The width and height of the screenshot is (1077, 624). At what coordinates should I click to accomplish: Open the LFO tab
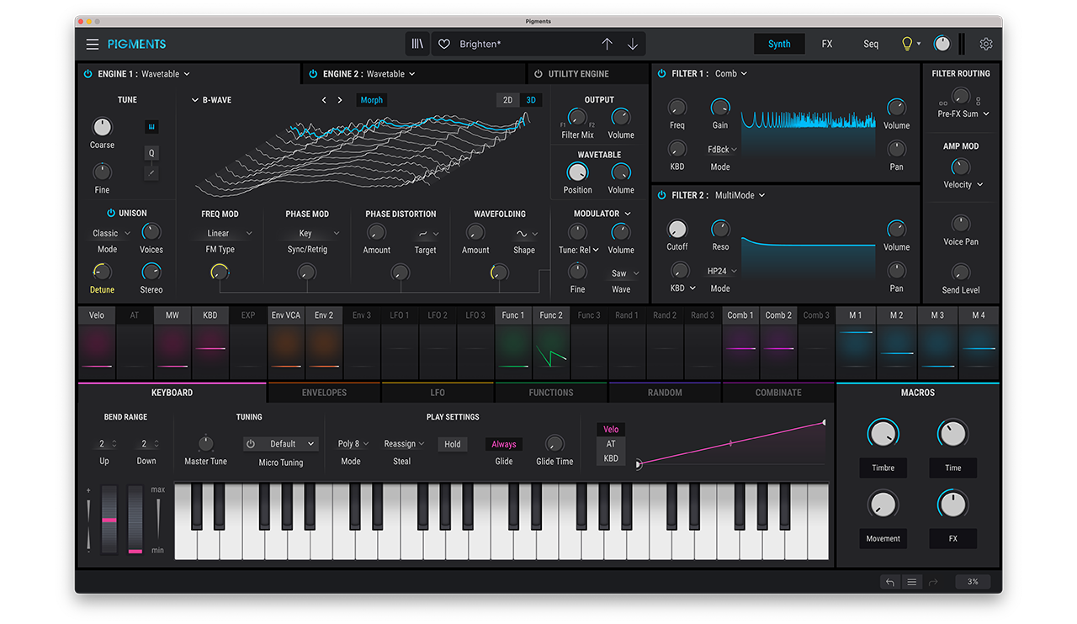click(438, 393)
